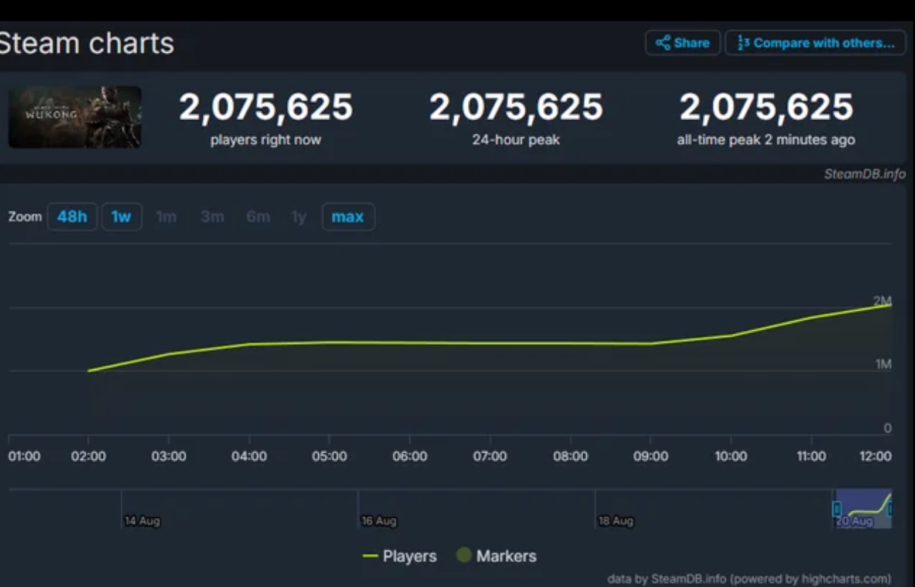915x587 pixels.
Task: Click the players right now count
Action: click(x=266, y=107)
